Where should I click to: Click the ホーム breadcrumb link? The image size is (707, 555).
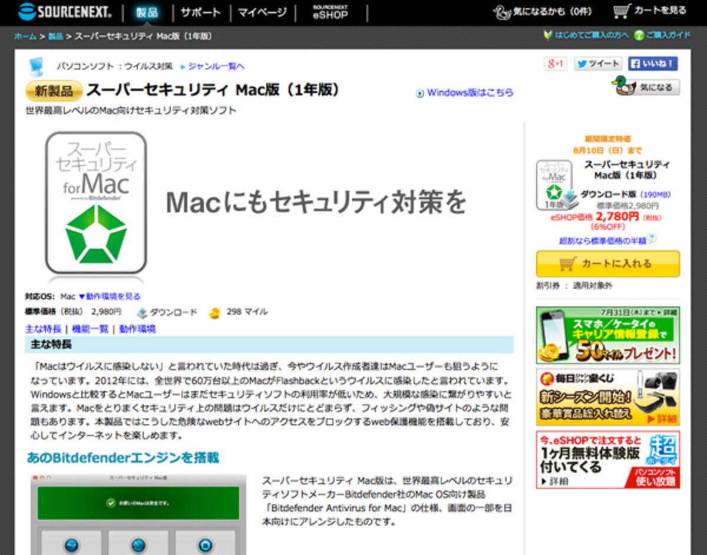(x=25, y=36)
